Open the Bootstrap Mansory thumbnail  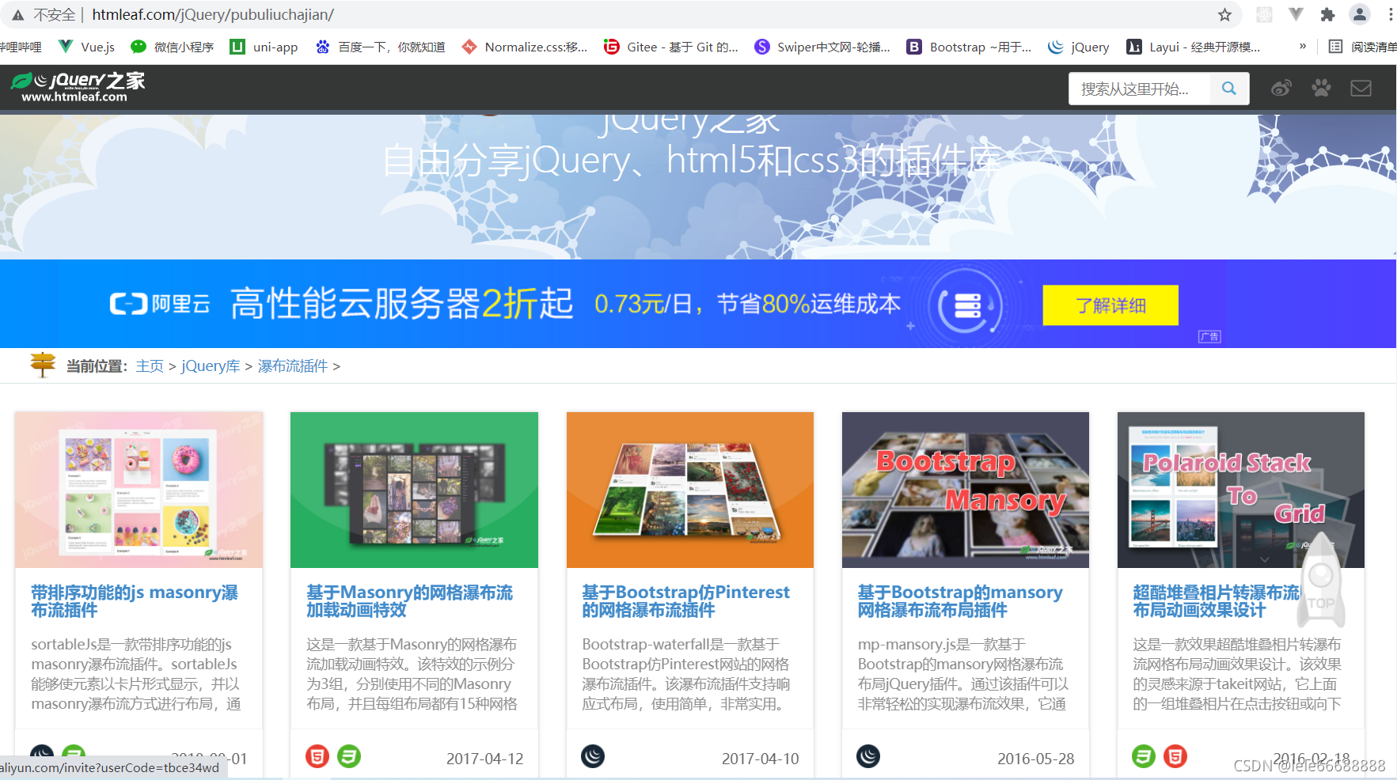coord(966,490)
